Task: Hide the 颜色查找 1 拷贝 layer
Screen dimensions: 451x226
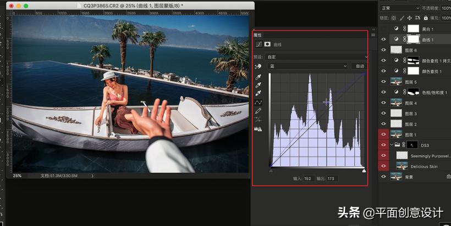Action: point(383,60)
